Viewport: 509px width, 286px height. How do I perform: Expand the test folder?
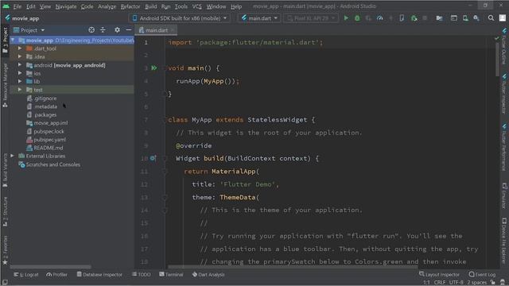20,90
